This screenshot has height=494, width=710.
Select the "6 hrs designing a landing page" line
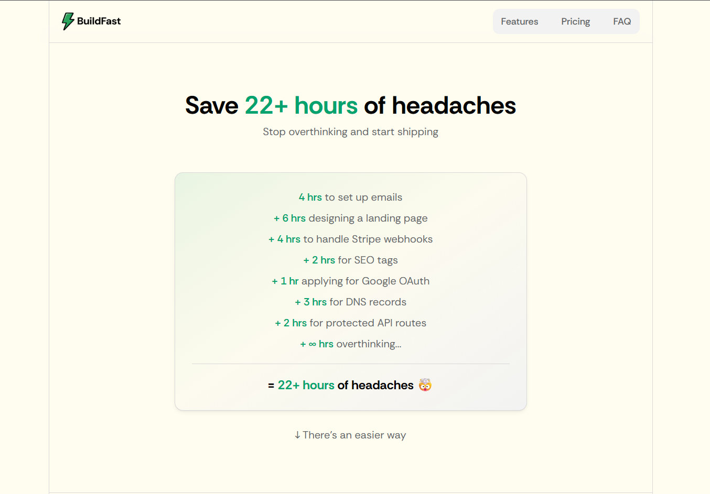350,218
